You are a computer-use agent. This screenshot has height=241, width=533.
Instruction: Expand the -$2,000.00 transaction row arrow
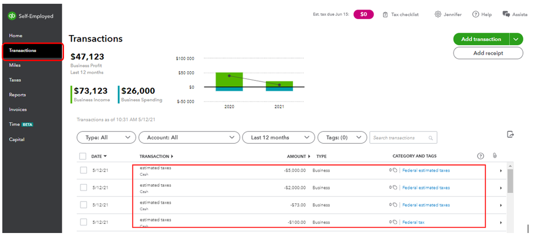500,188
